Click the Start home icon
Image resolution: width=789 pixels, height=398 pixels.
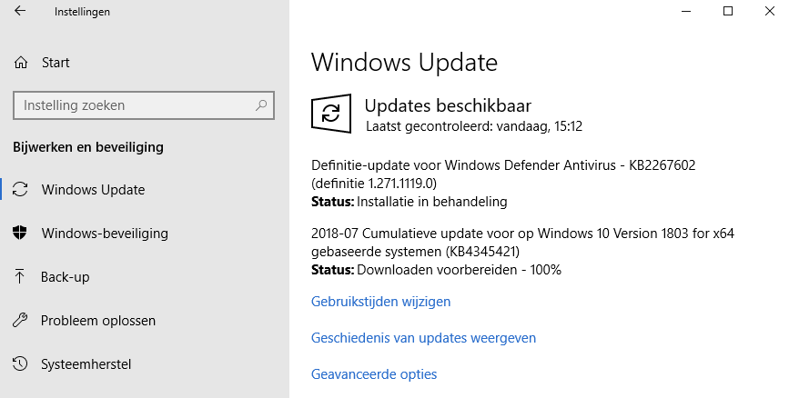click(x=21, y=63)
